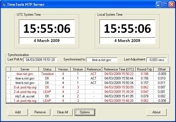Select the 2.uk.pool.ntp.org server row
The image size is (176, 122).
[88, 92]
